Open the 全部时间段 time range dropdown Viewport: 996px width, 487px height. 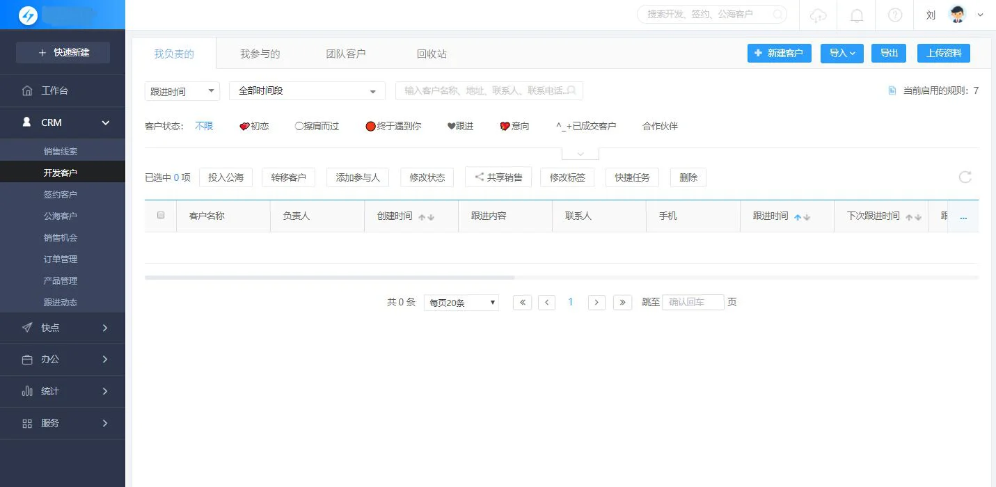[306, 90]
